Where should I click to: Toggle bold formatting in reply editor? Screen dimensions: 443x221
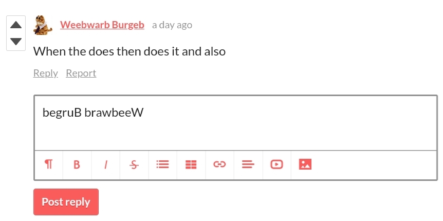point(77,164)
